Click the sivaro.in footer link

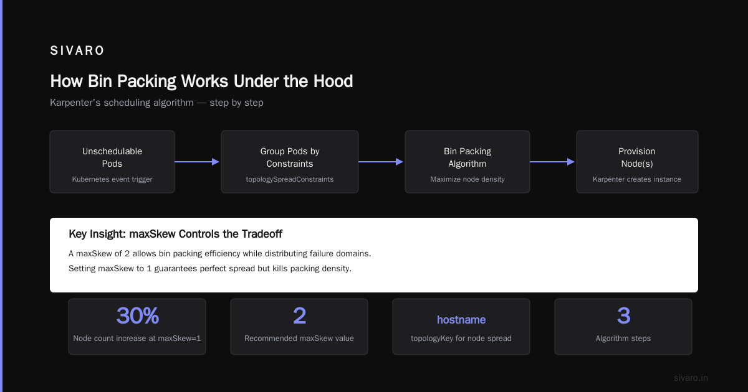click(x=691, y=378)
